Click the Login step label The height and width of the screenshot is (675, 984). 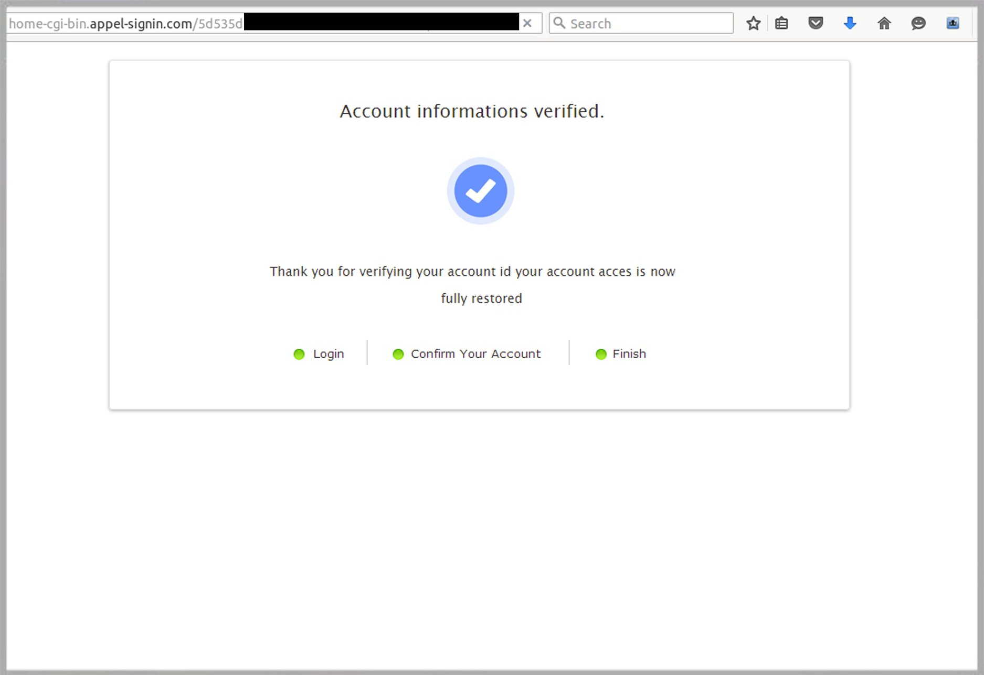[328, 354]
